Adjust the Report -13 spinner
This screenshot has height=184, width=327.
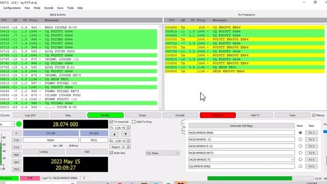pyautogui.click(x=120, y=147)
